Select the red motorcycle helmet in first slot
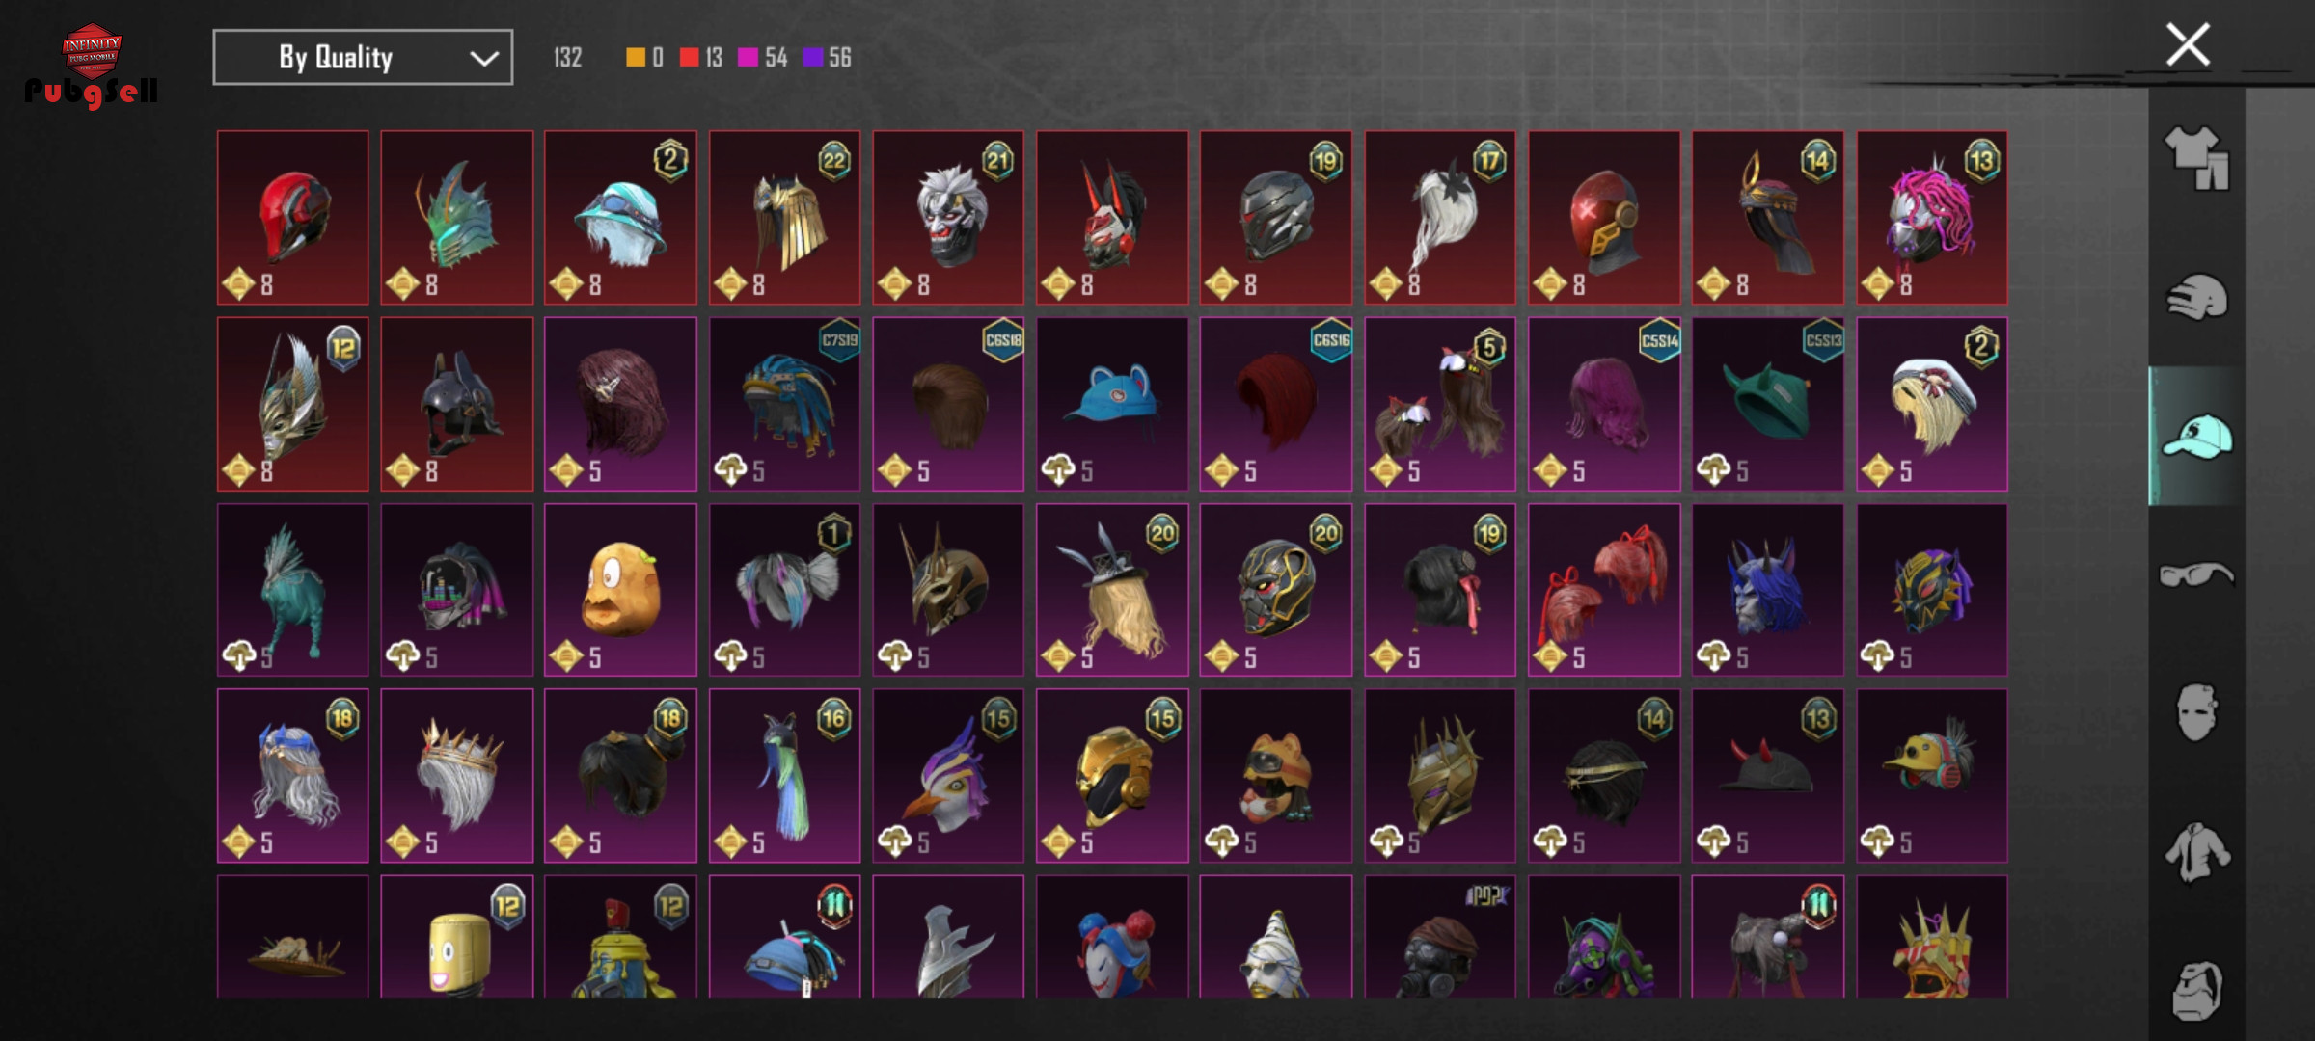Screen dimensions: 2315x1041 pos(293,218)
